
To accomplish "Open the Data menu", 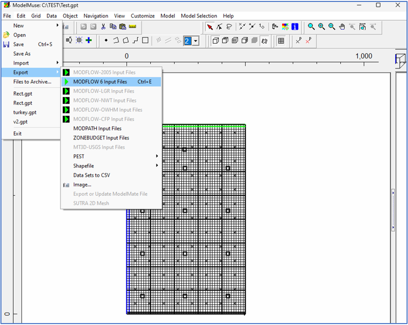I will coord(52,16).
